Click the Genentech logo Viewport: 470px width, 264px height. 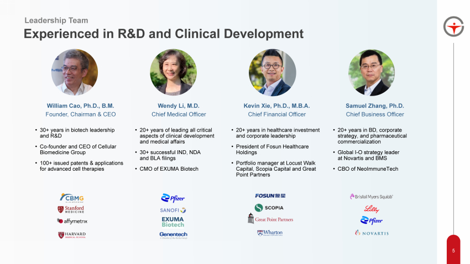click(x=173, y=235)
